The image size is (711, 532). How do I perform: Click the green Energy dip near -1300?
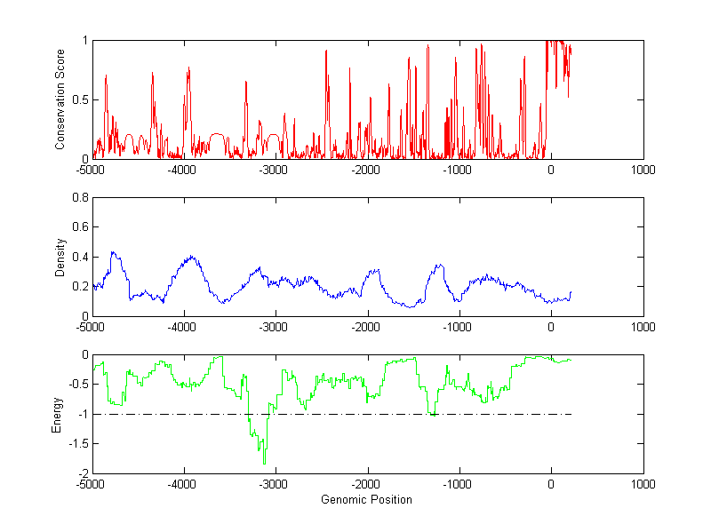(433, 414)
